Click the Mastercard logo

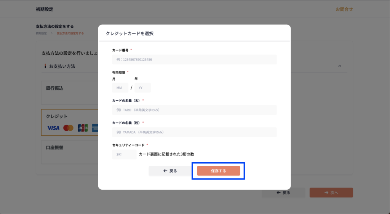[x=68, y=128]
